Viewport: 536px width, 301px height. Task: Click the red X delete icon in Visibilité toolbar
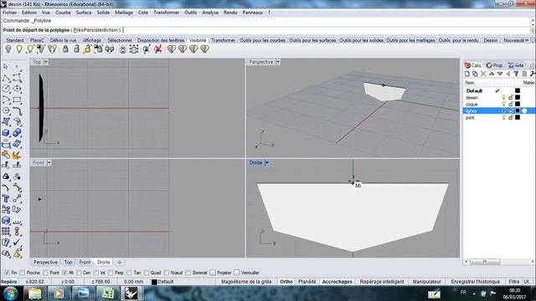[x=157, y=49]
